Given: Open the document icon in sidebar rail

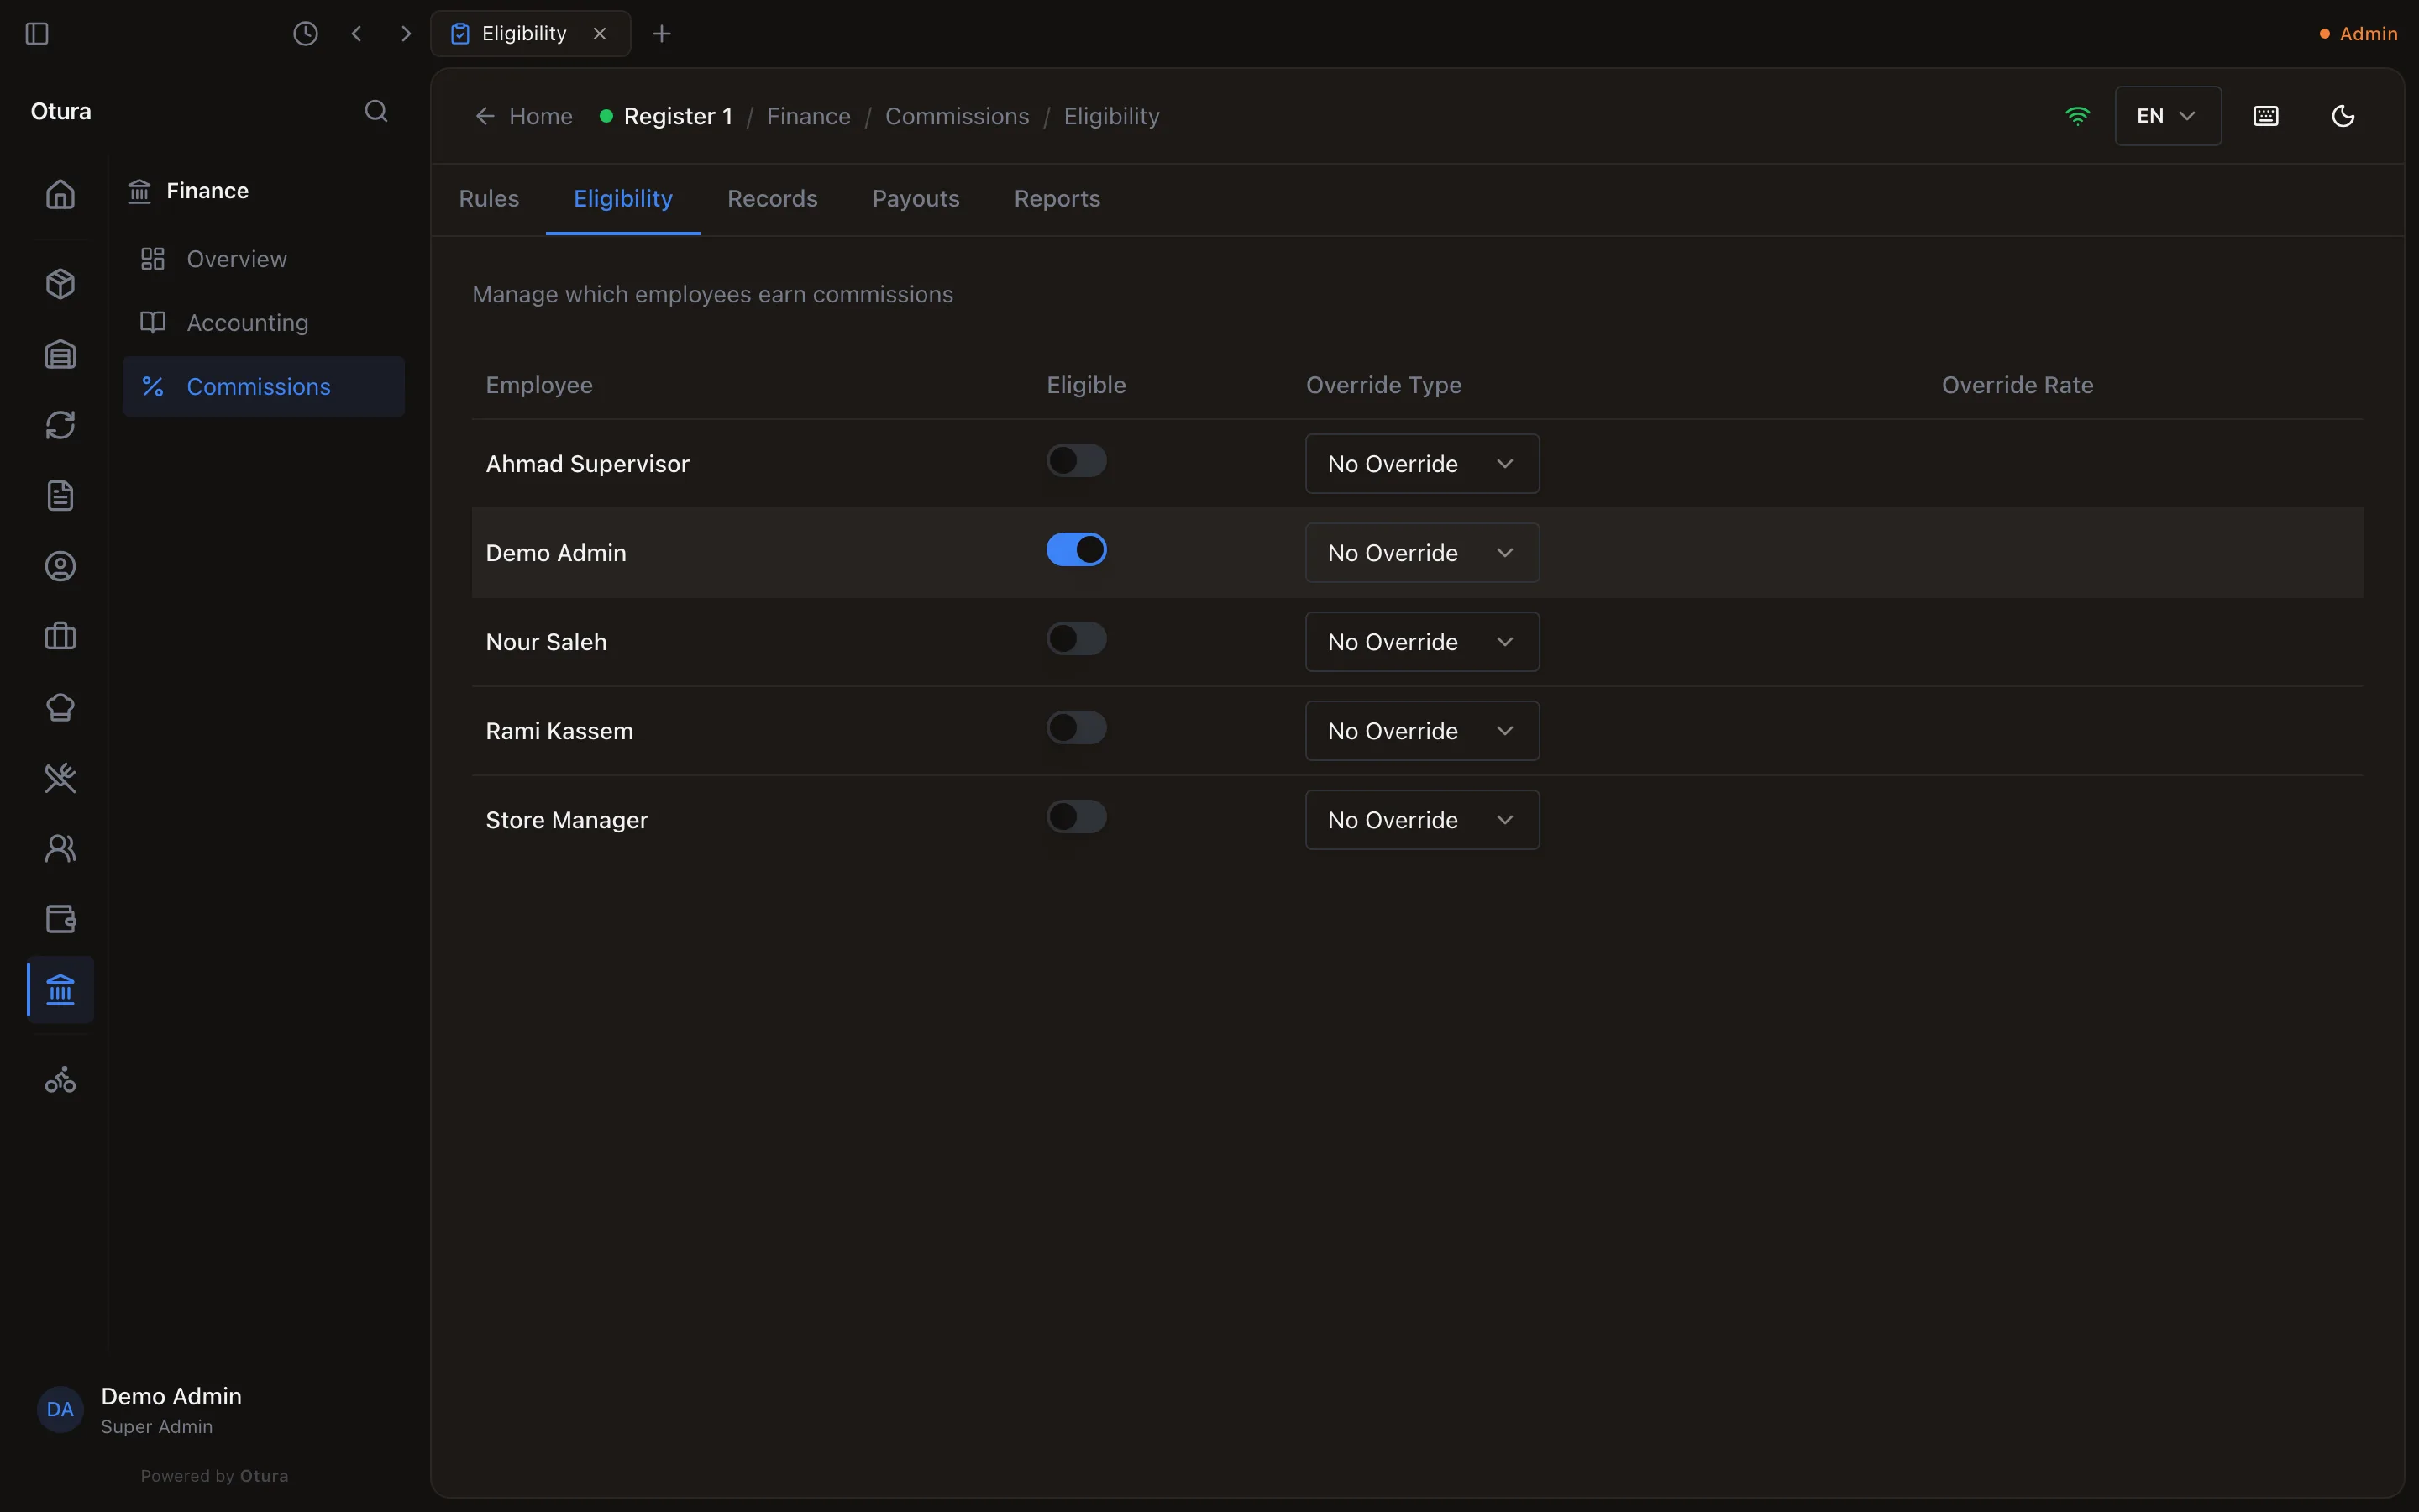Looking at the screenshot, I should [x=61, y=496].
